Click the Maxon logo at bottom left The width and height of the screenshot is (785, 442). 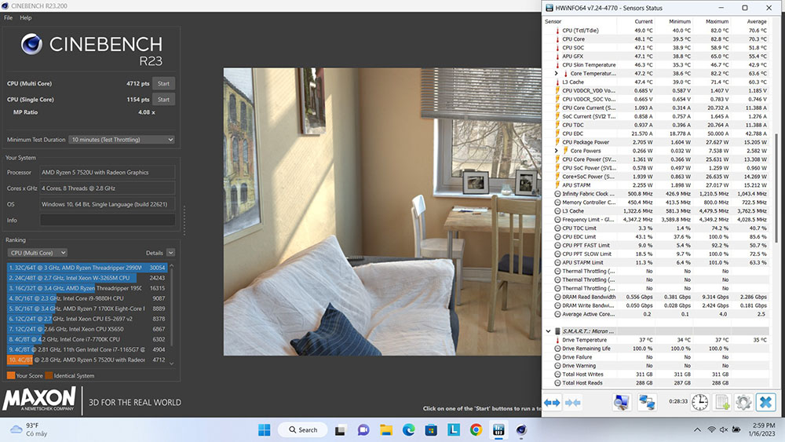pos(39,400)
